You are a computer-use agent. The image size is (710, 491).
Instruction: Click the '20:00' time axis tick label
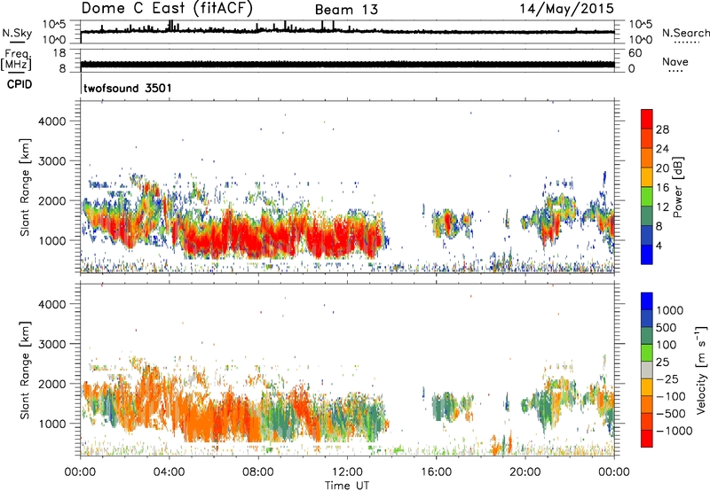pyautogui.click(x=525, y=472)
